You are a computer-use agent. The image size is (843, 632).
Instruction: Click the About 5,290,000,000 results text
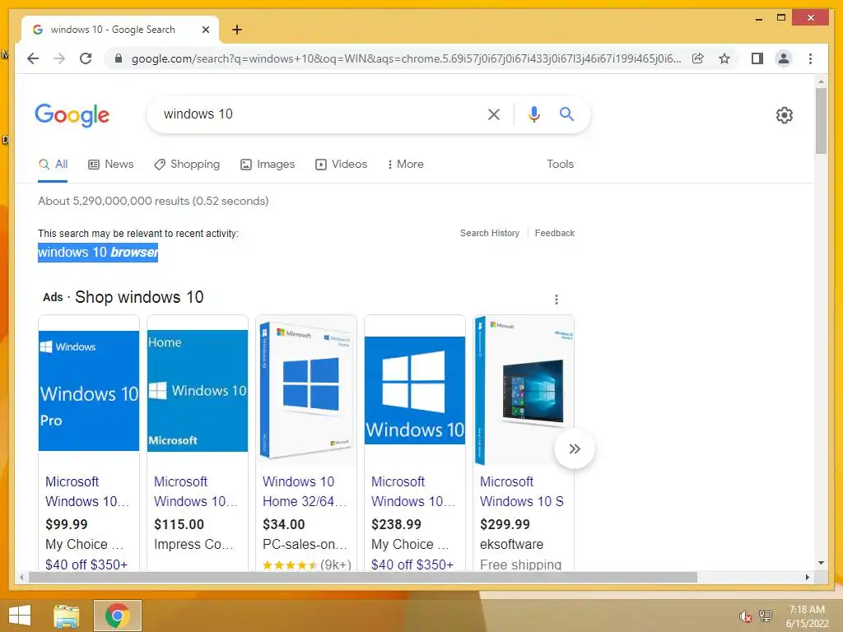click(153, 201)
